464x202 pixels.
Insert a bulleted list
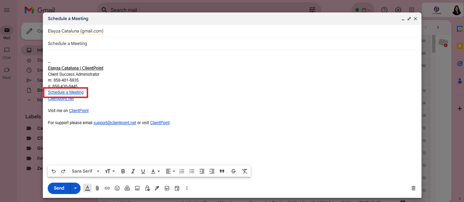(x=192, y=171)
